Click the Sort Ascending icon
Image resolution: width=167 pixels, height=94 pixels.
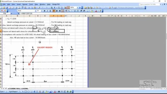tap(59, 8)
